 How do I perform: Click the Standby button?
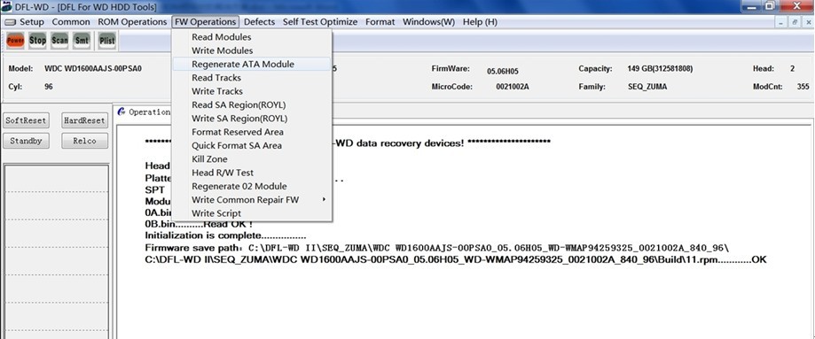pyautogui.click(x=26, y=141)
